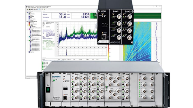The width and height of the screenshot is (193, 108).
Task: Select Order Spectra in the tree
Action: point(33,19)
